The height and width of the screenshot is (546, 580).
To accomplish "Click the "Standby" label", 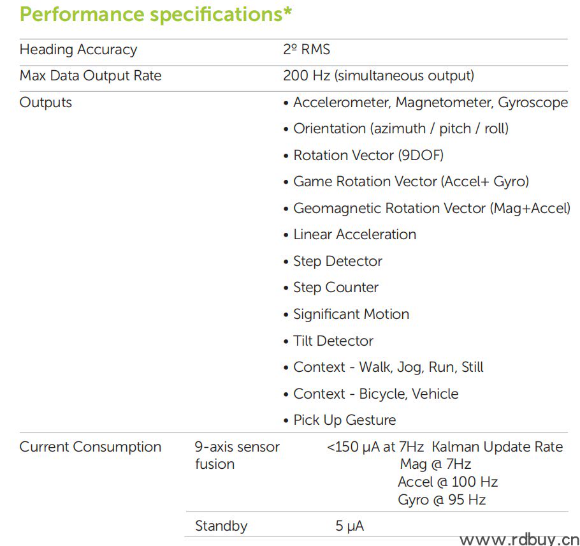I will pos(221,526).
